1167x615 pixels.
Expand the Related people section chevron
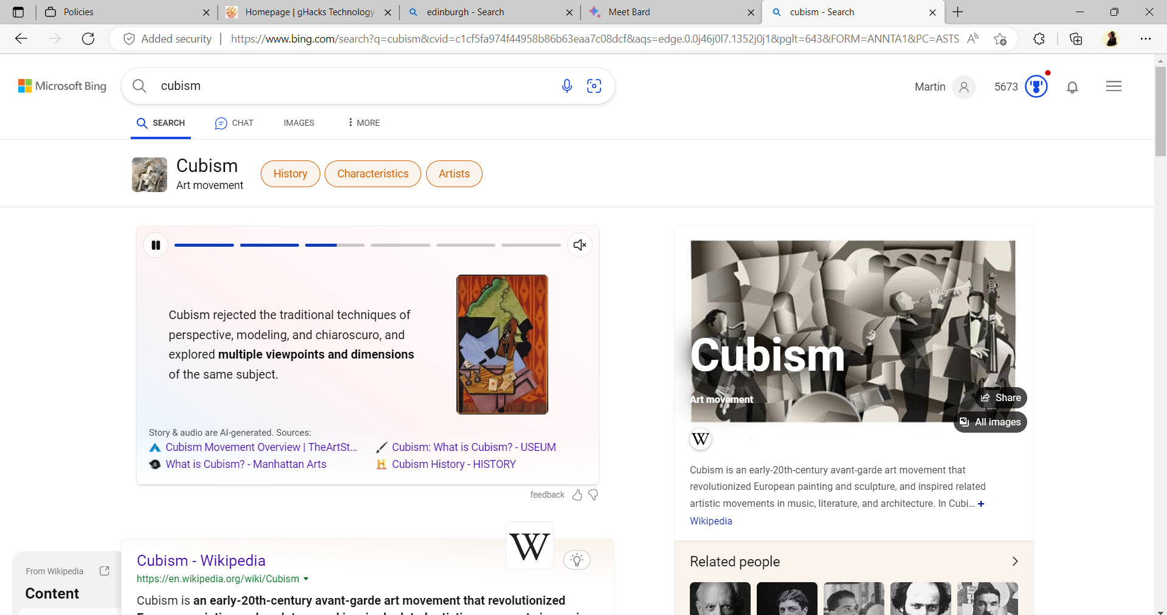(1016, 561)
